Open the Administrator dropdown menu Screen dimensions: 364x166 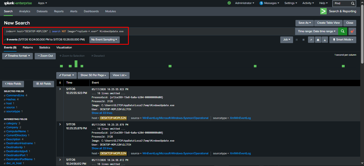(x=245, y=3)
